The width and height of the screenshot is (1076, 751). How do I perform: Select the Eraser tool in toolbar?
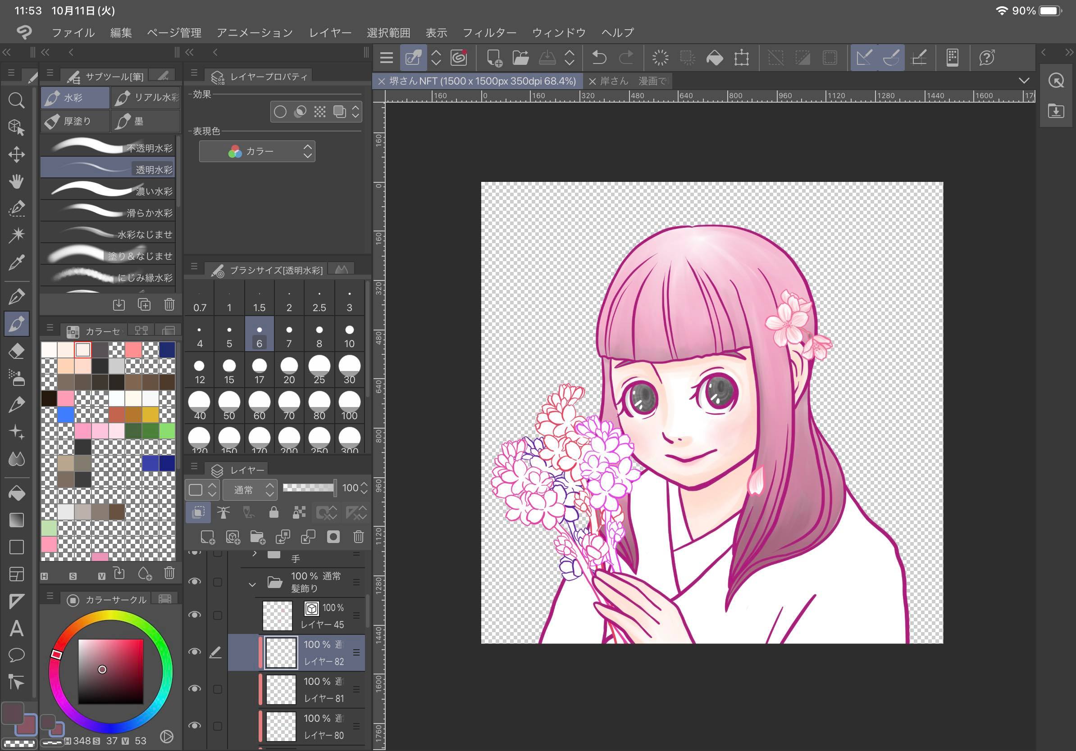coord(16,351)
